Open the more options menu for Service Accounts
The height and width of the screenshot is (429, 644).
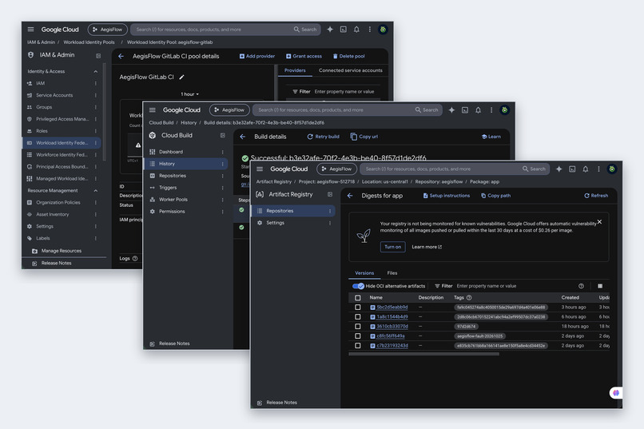coord(96,95)
